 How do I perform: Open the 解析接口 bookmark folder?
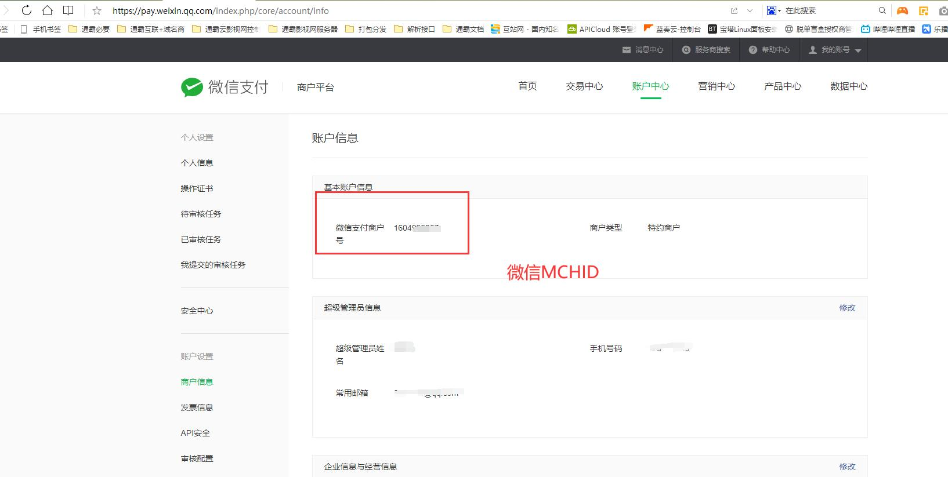pyautogui.click(x=414, y=29)
